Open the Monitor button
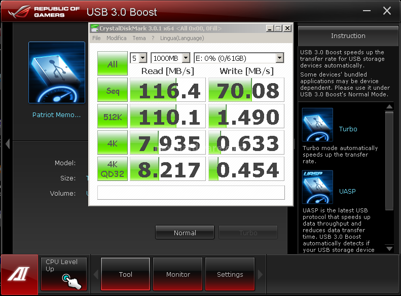 178,274
